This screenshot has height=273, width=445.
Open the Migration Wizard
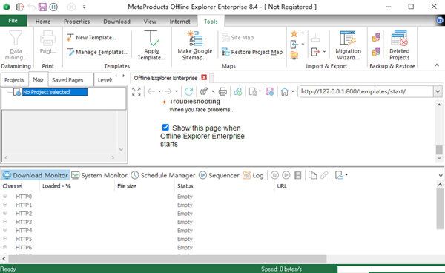point(348,45)
